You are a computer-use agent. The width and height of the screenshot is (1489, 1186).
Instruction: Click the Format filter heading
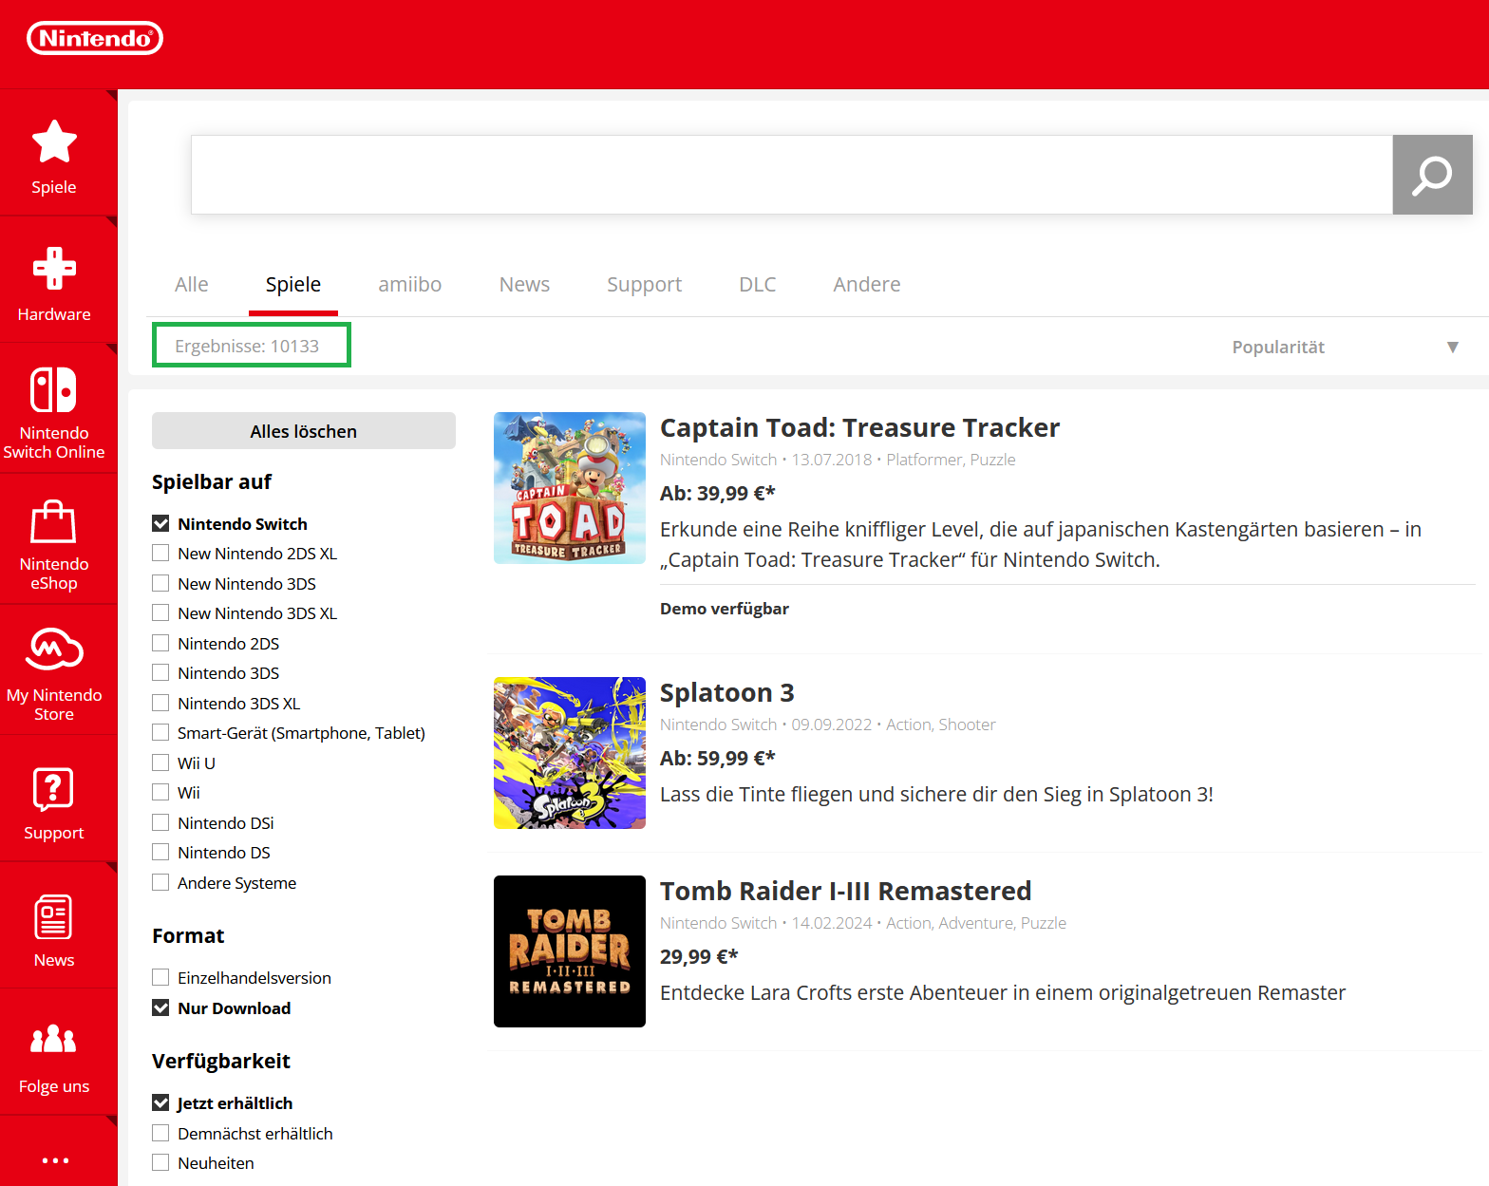tap(188, 935)
